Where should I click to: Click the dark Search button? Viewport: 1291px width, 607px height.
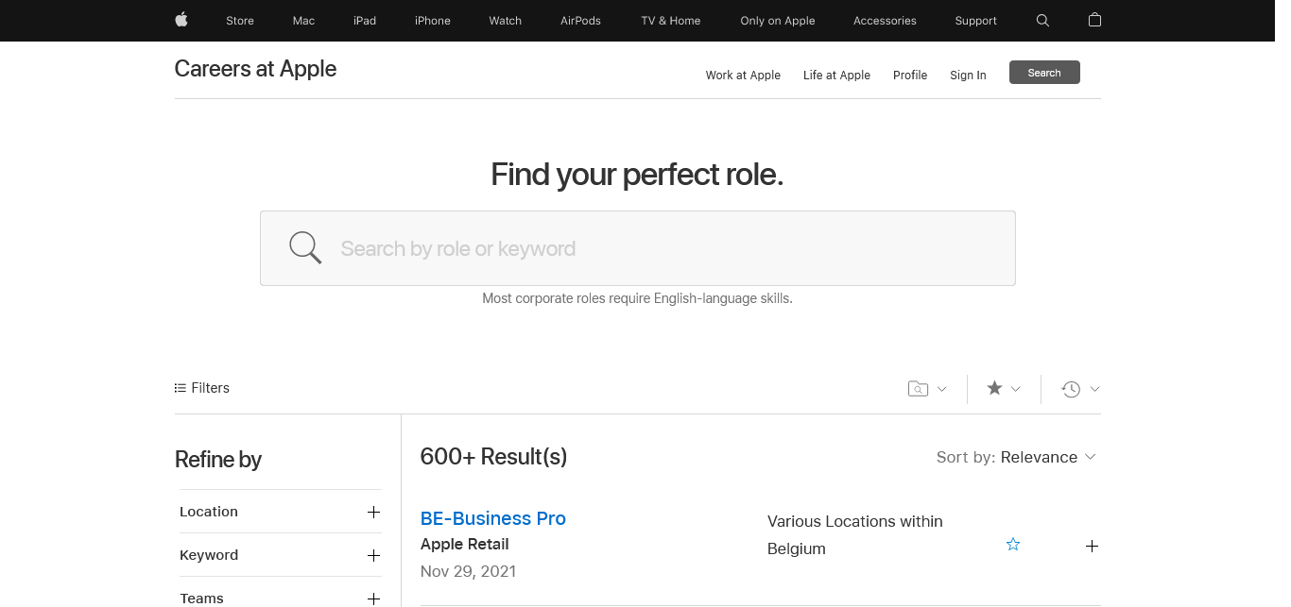coord(1044,73)
